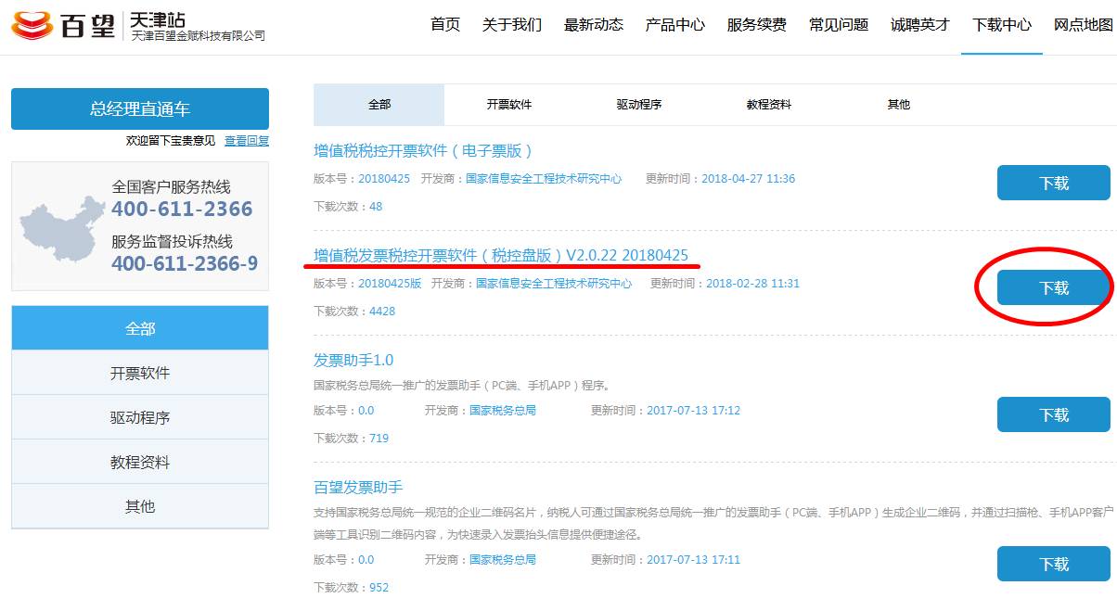Click update time 2018-02-28 11:31
The height and width of the screenshot is (611, 1117).
pos(752,284)
